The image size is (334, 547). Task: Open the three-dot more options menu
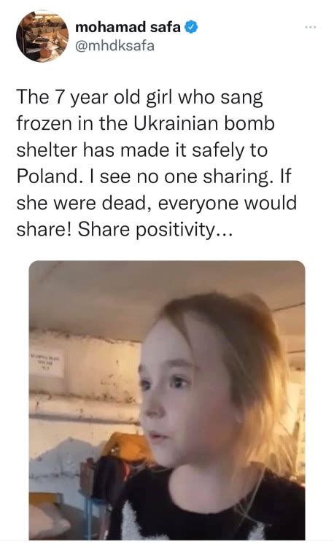coord(310,27)
